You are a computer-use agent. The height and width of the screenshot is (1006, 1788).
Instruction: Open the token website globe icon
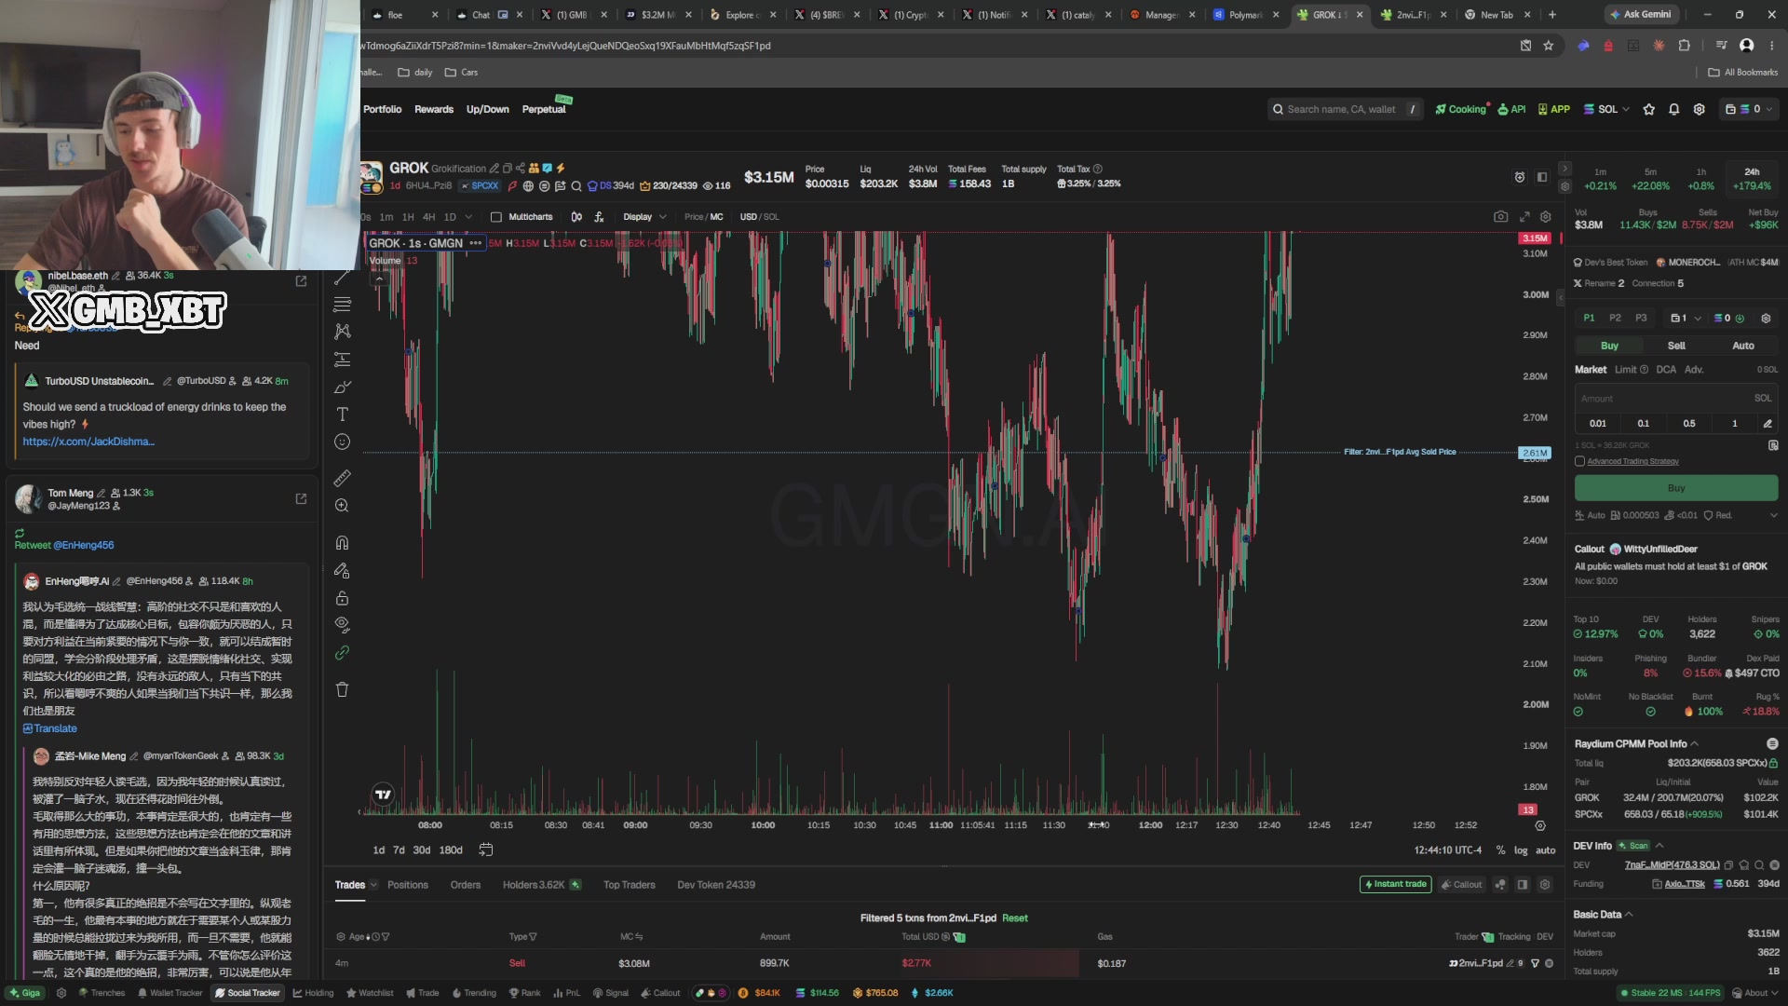point(528,186)
